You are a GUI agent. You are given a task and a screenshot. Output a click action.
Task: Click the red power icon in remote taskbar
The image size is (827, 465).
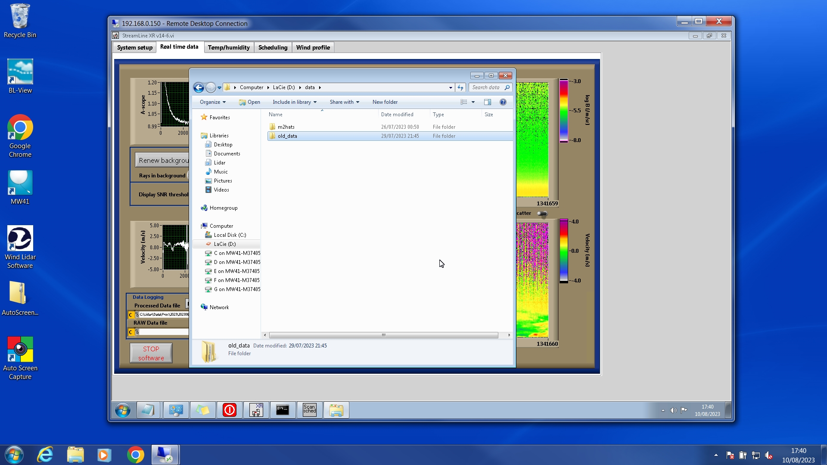(229, 410)
